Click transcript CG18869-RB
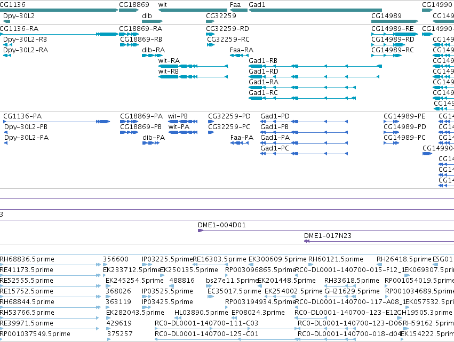 tap(129, 45)
